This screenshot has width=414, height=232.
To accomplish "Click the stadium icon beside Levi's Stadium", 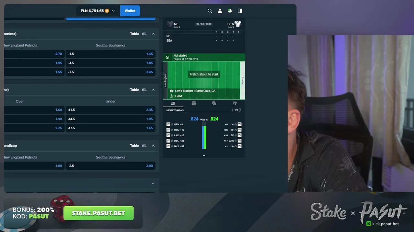I will pyautogui.click(x=171, y=91).
